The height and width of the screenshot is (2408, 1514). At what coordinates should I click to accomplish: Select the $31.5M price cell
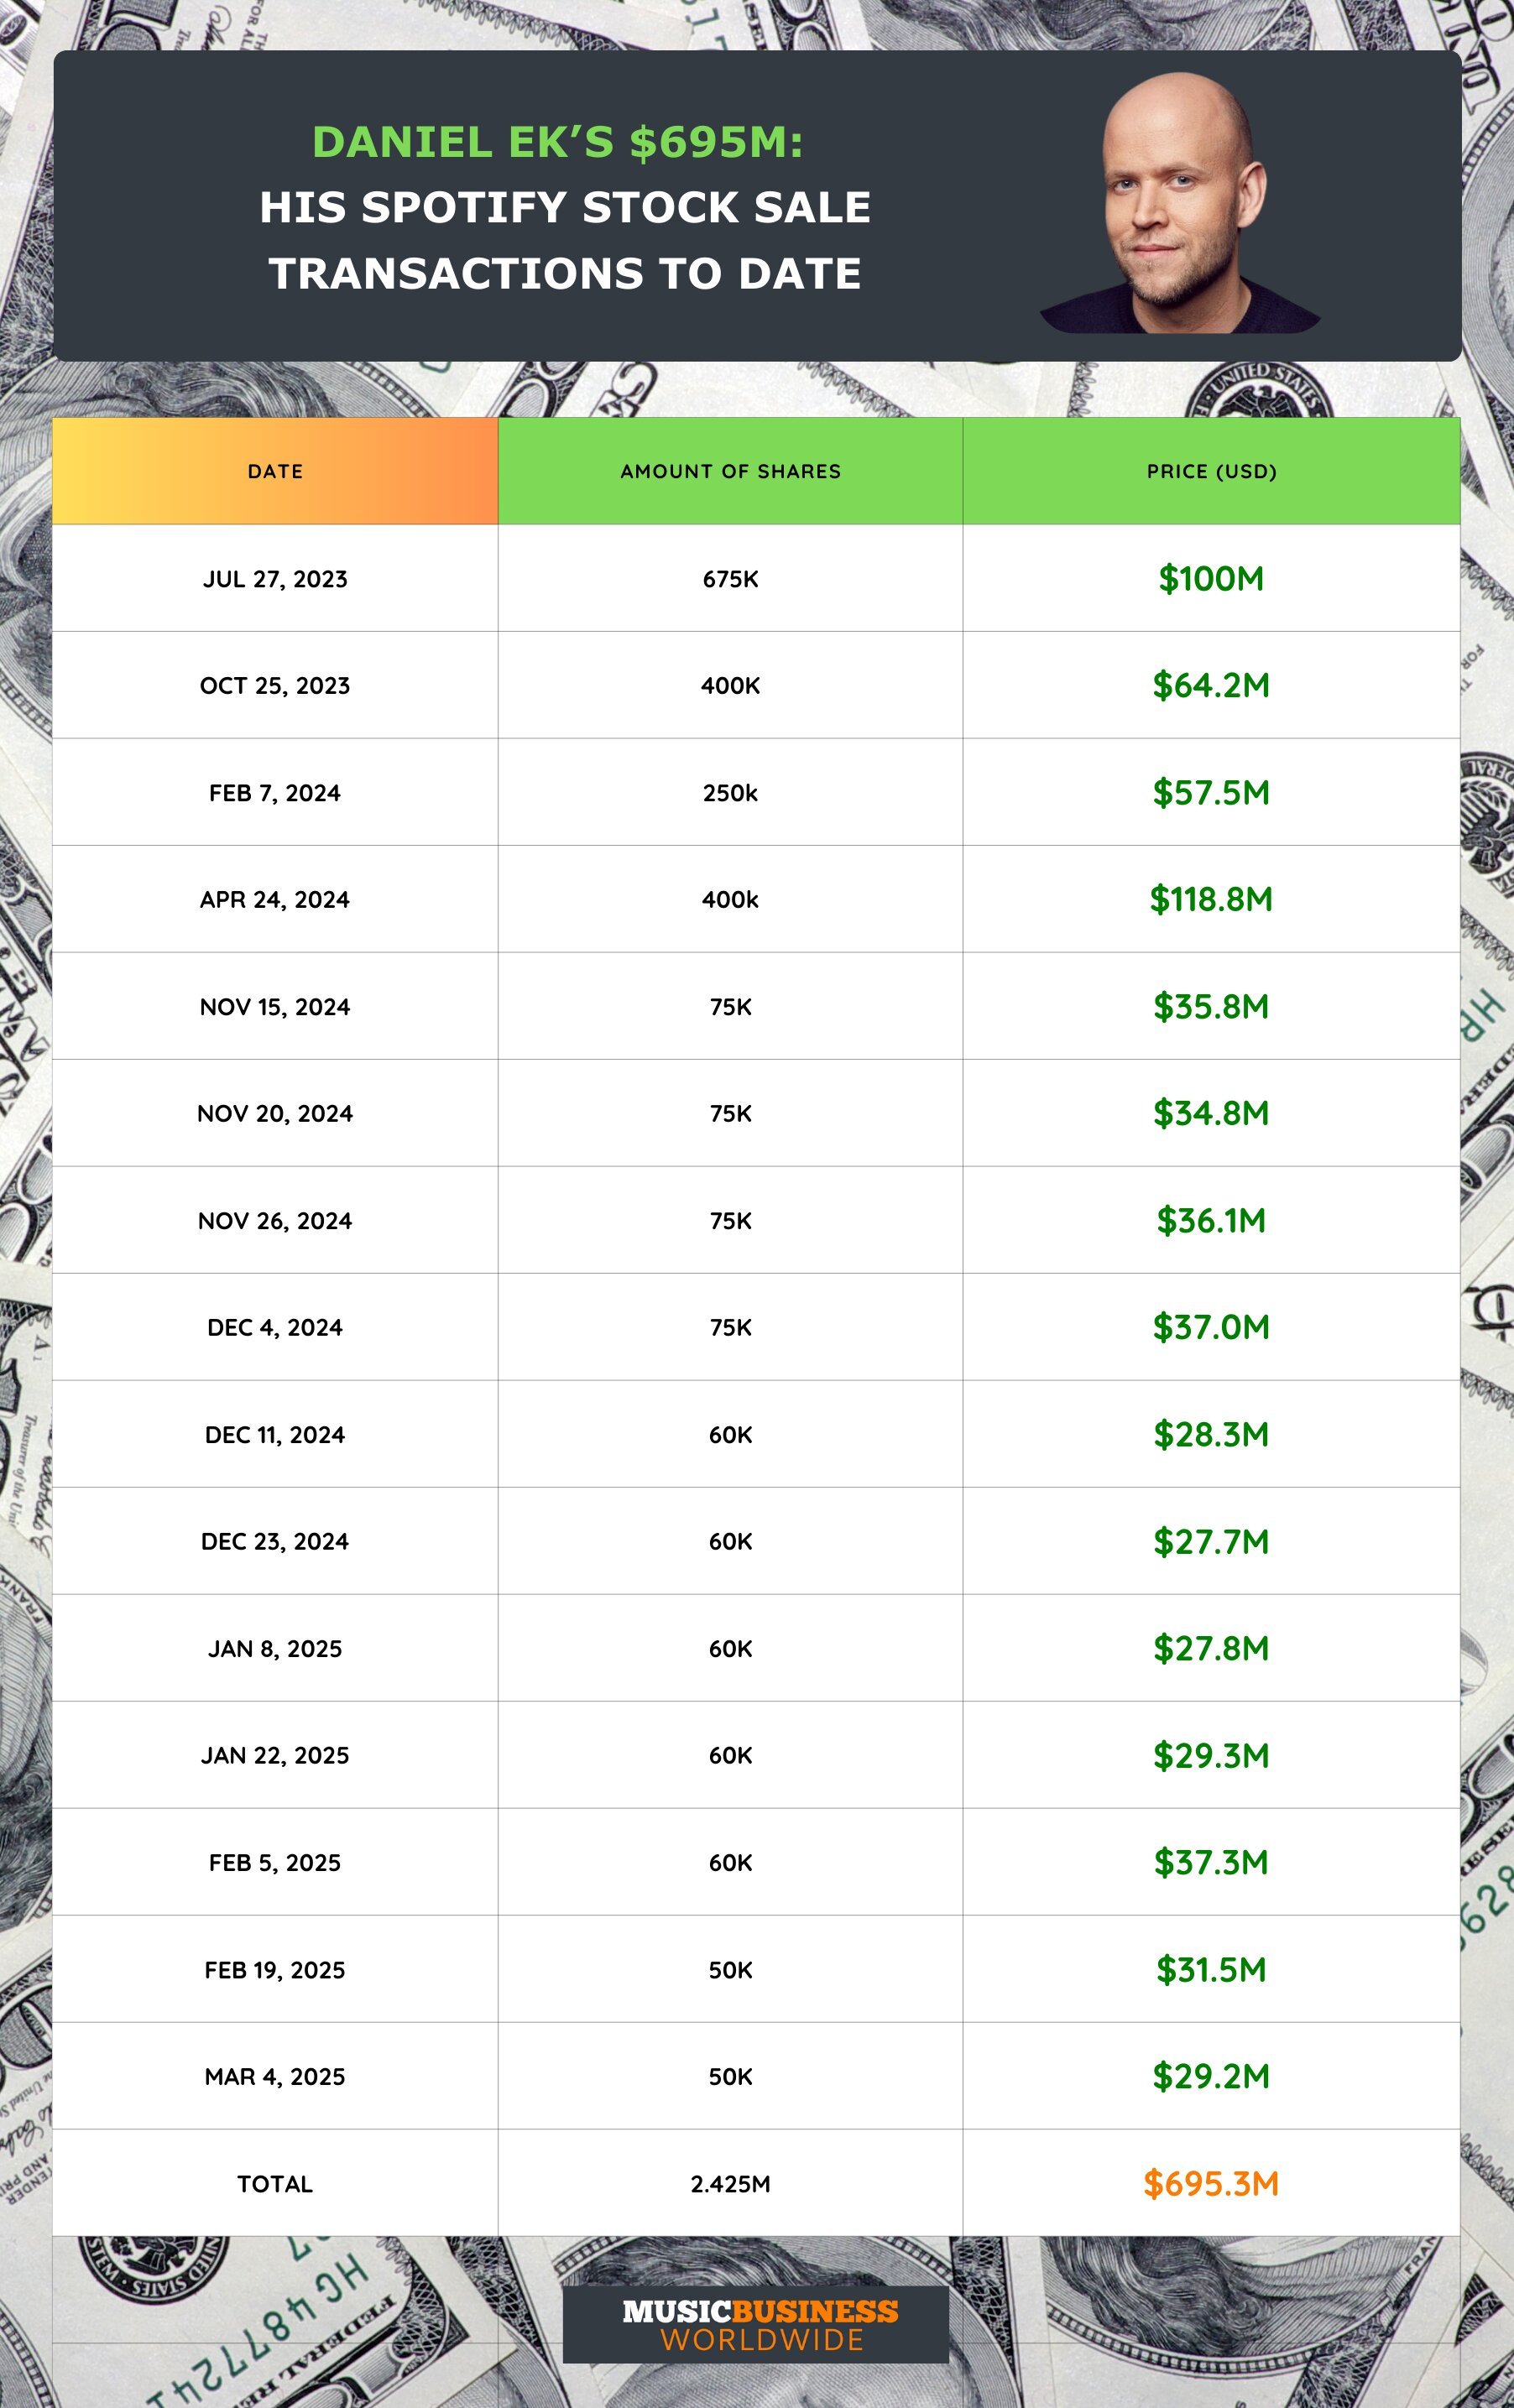[1211, 1970]
